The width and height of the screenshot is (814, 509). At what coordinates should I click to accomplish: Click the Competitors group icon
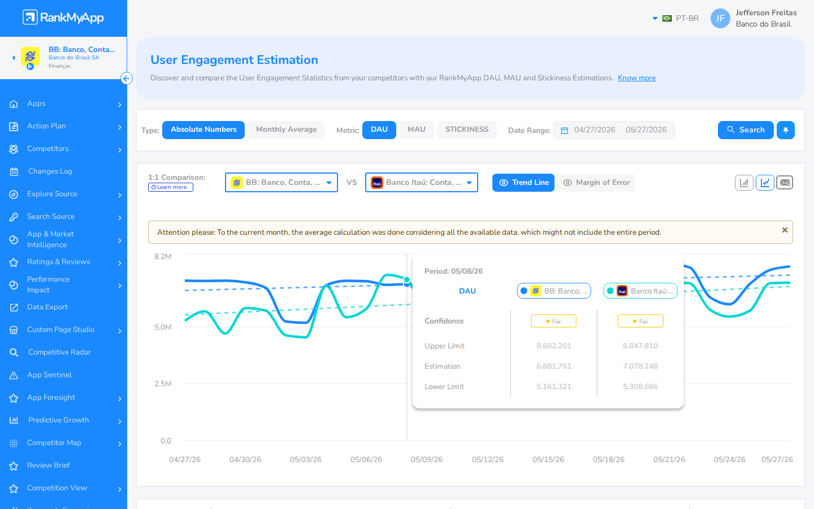[x=14, y=149]
